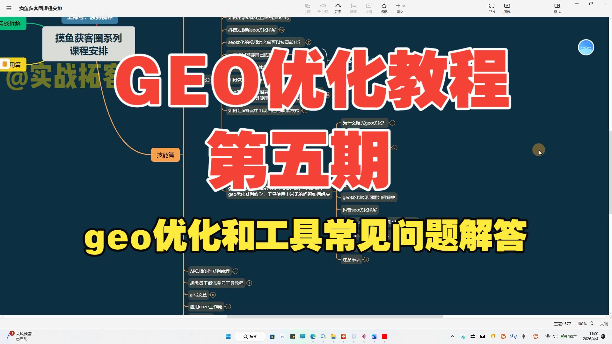Screen dimensions: 612x344
Task: Switch to 大纲 (Outline) view
Action: pos(604,324)
